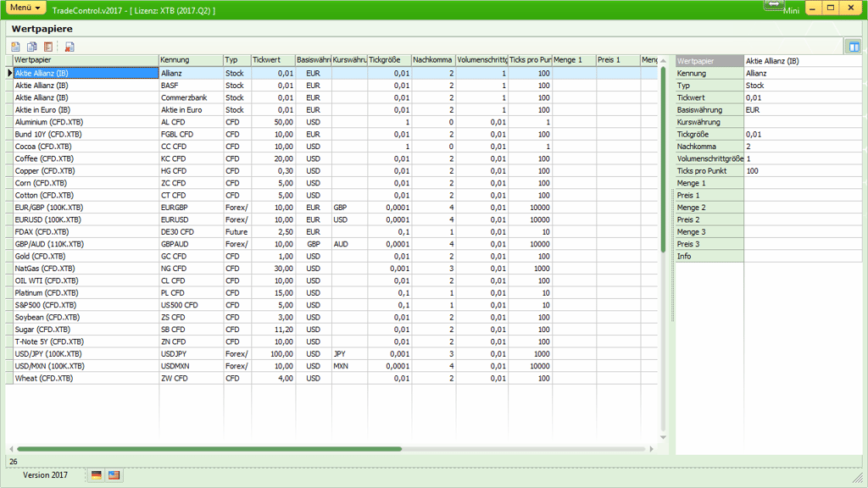868x488 pixels.
Task: Click the Tickwert value field in detail panel
Action: (x=803, y=97)
